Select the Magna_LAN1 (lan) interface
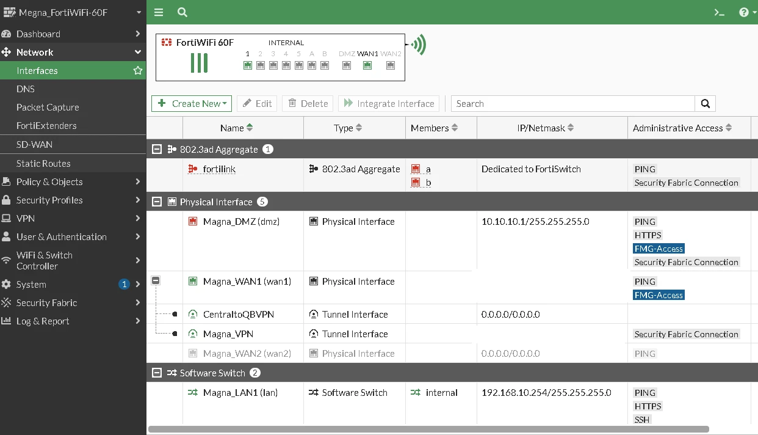 (x=240, y=393)
